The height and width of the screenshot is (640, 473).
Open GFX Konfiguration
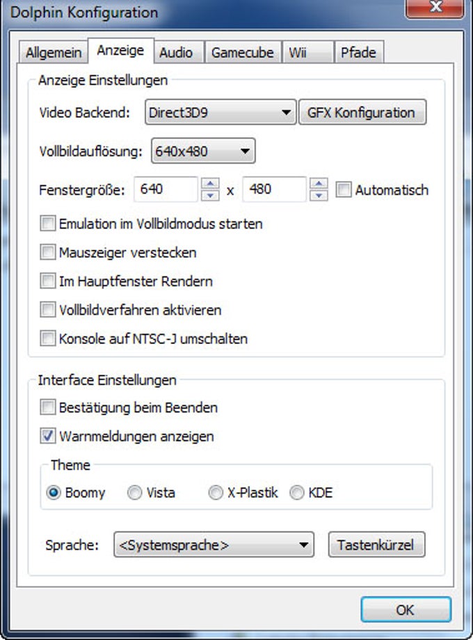click(362, 112)
